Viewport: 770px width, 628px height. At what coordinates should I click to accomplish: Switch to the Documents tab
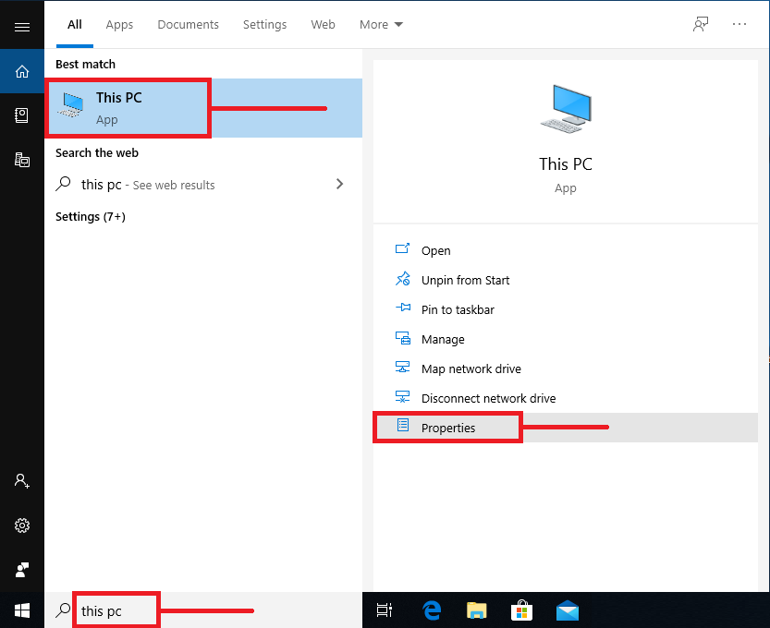(188, 25)
